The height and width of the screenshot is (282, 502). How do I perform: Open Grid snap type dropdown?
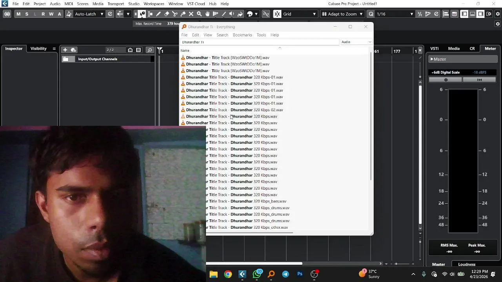pyautogui.click(x=300, y=14)
